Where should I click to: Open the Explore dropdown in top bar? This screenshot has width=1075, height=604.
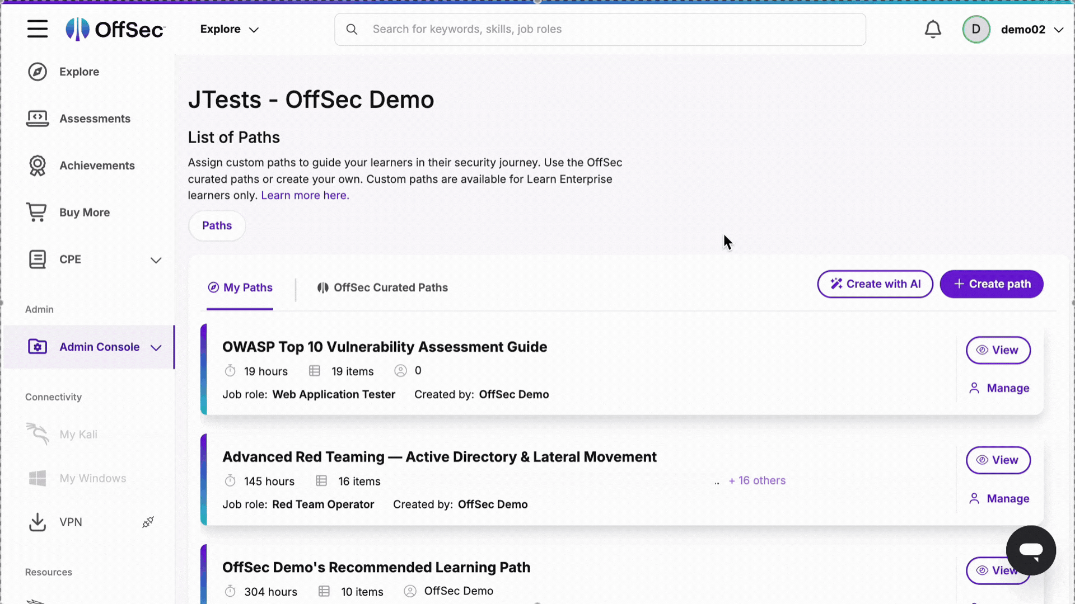tap(229, 29)
